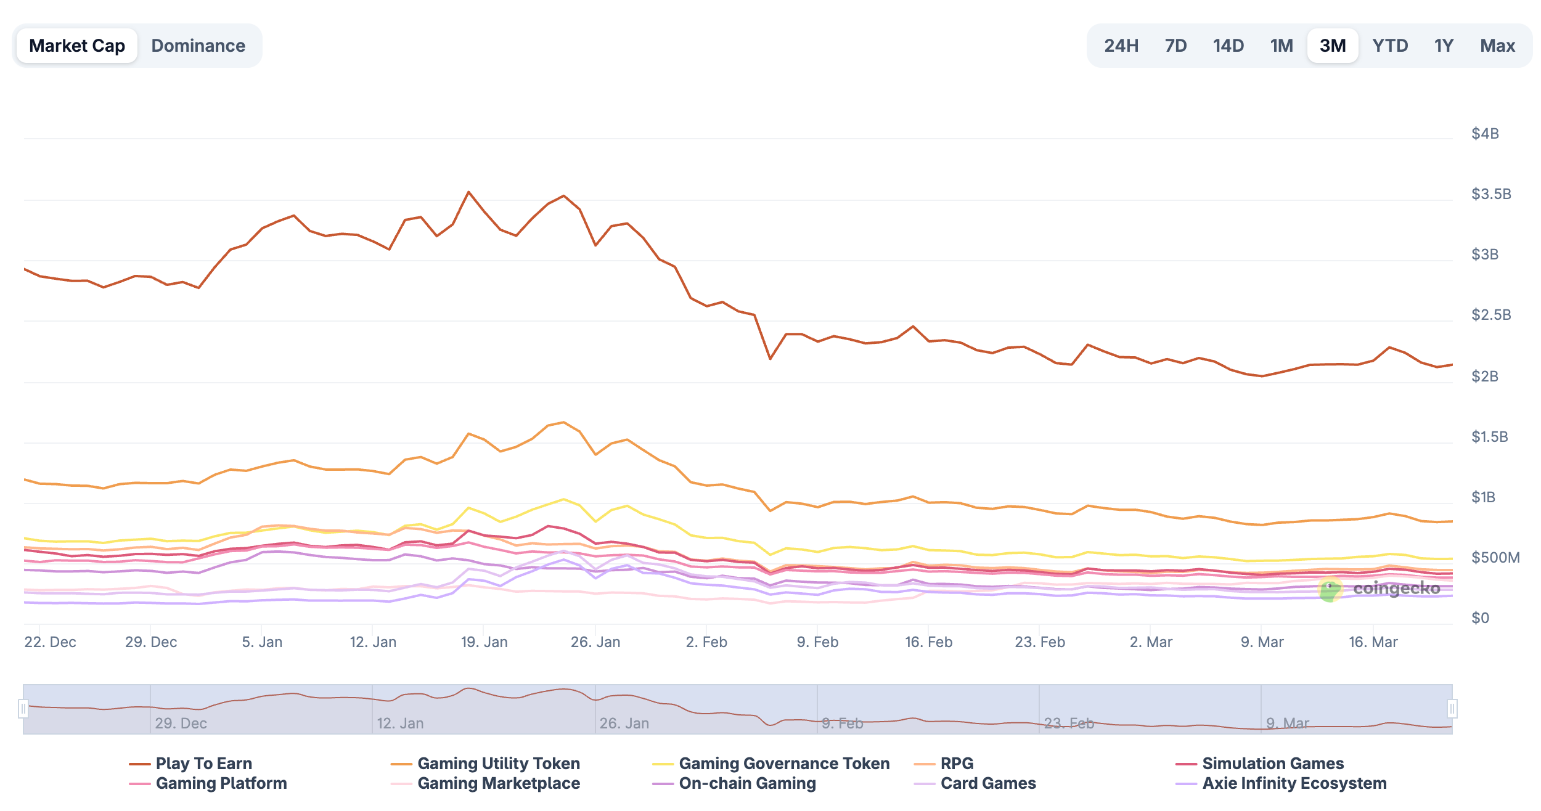
Task: Click the left navigator range handle
Action: pos(23,709)
